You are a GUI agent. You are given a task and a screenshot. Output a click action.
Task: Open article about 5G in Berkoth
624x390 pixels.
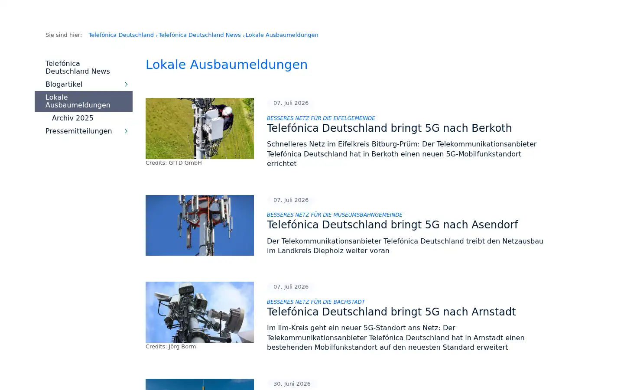point(389,128)
